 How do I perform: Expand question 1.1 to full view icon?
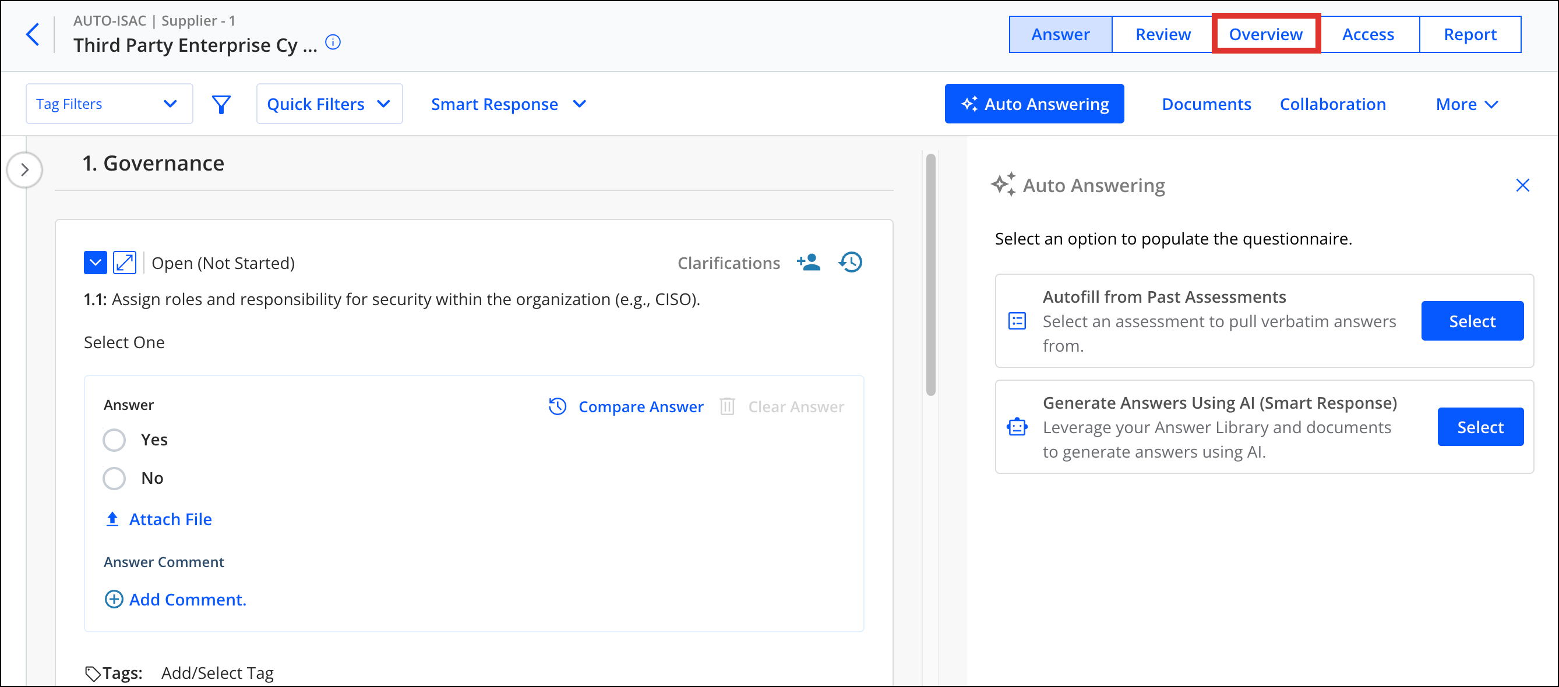coord(125,263)
